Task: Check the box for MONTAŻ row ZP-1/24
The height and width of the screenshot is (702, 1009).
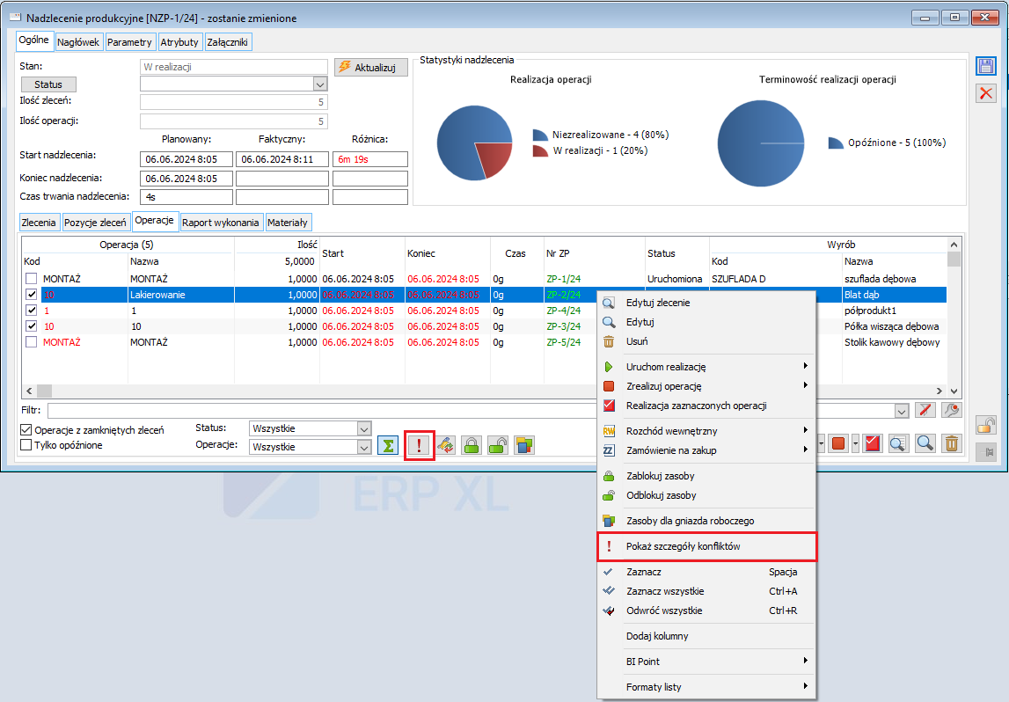Action: click(x=31, y=279)
